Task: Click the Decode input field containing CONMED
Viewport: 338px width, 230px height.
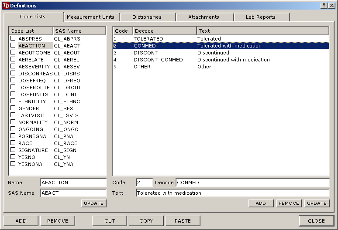Action: pos(252,183)
